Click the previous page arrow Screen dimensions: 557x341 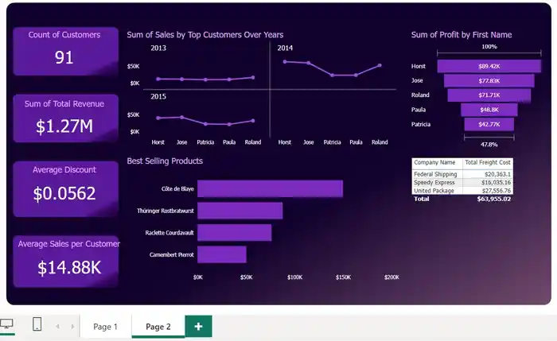[x=58, y=326]
